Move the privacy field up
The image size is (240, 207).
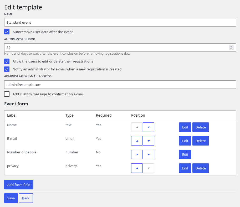pyautogui.click(x=137, y=168)
